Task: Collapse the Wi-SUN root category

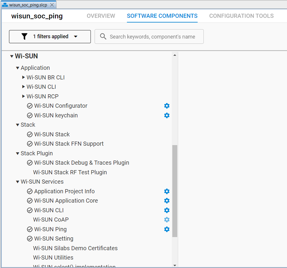Action: click(12, 56)
